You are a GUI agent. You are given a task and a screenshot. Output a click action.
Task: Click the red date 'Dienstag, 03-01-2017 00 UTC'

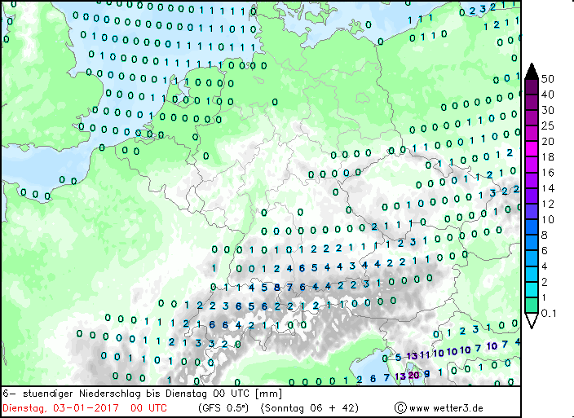click(x=85, y=408)
